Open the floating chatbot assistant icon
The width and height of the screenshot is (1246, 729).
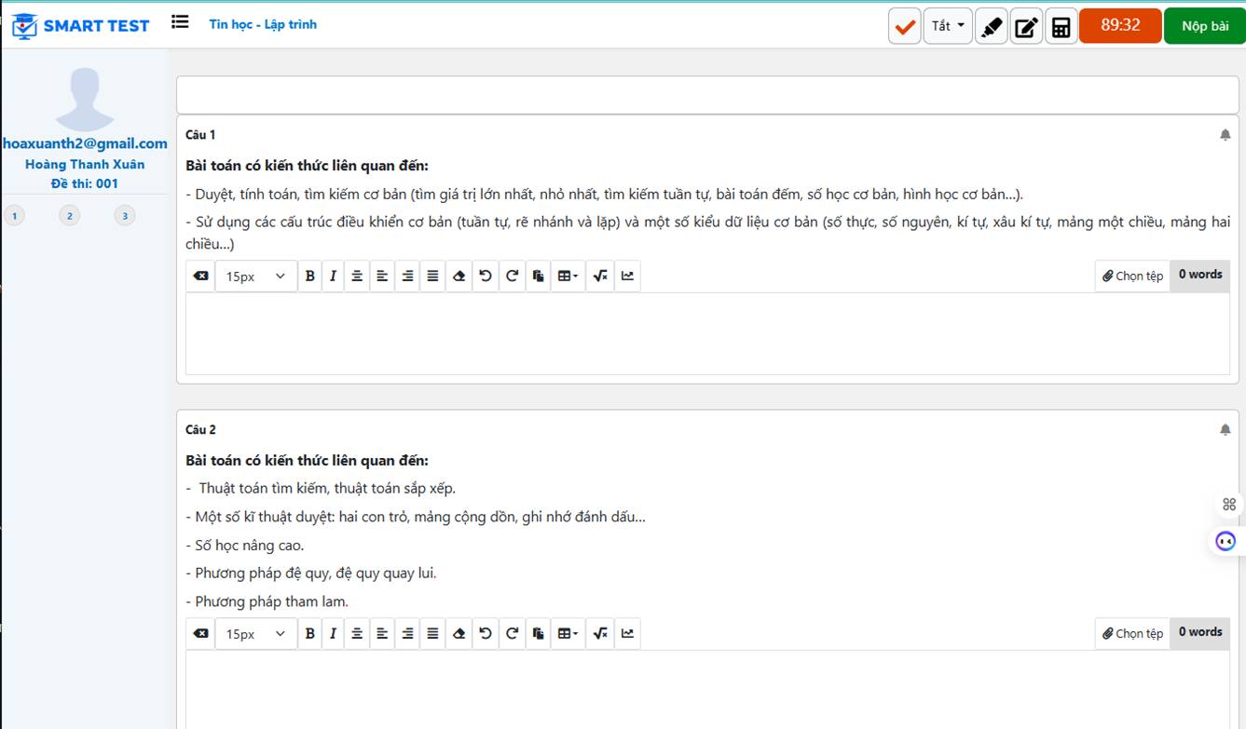[x=1225, y=541]
